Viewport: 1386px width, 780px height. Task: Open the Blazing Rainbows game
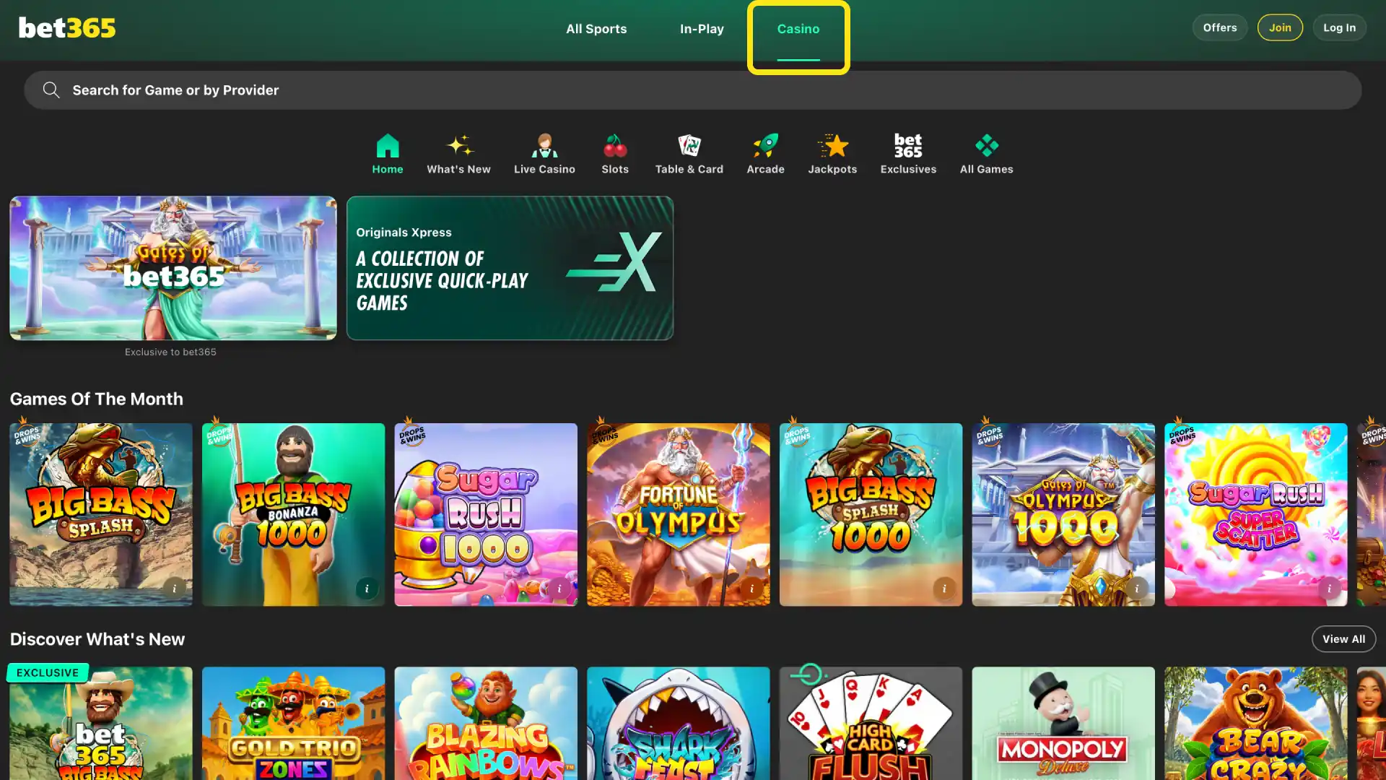tap(486, 723)
